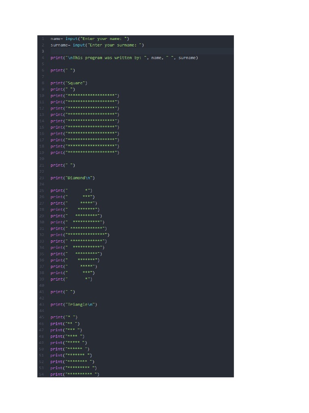Viewport: 309px width, 413px height.
Task: Click the widest diamond row on line 32
Action: click(80, 235)
